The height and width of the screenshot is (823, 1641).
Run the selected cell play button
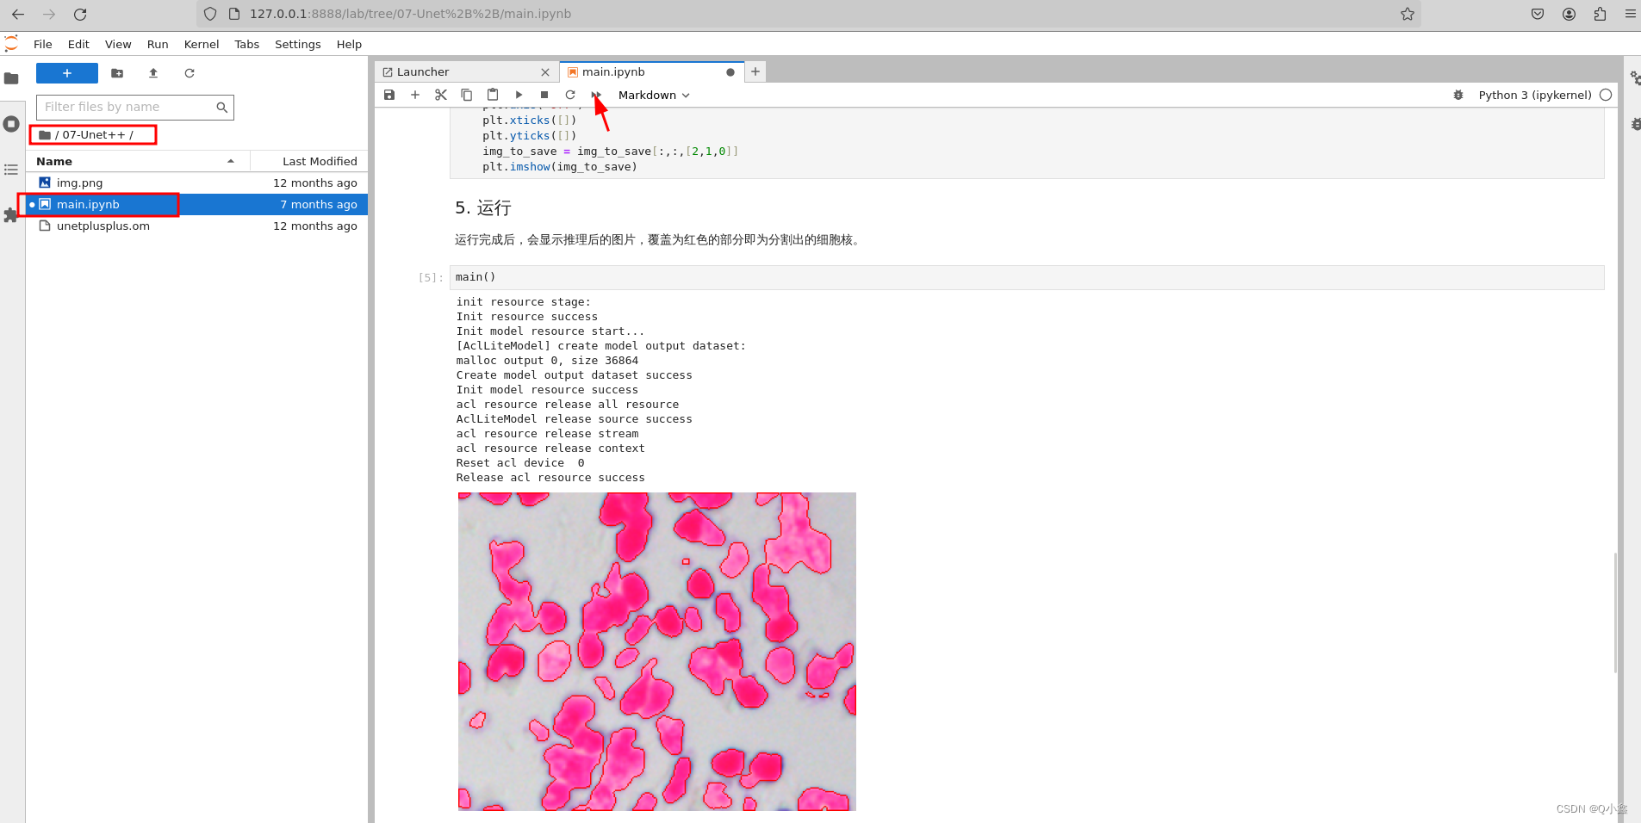pyautogui.click(x=519, y=95)
